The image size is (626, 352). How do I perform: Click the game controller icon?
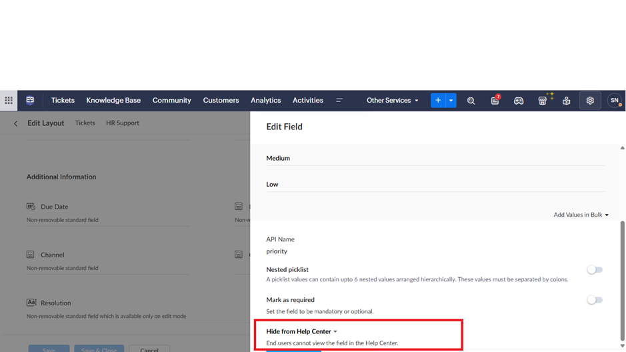[518, 101]
